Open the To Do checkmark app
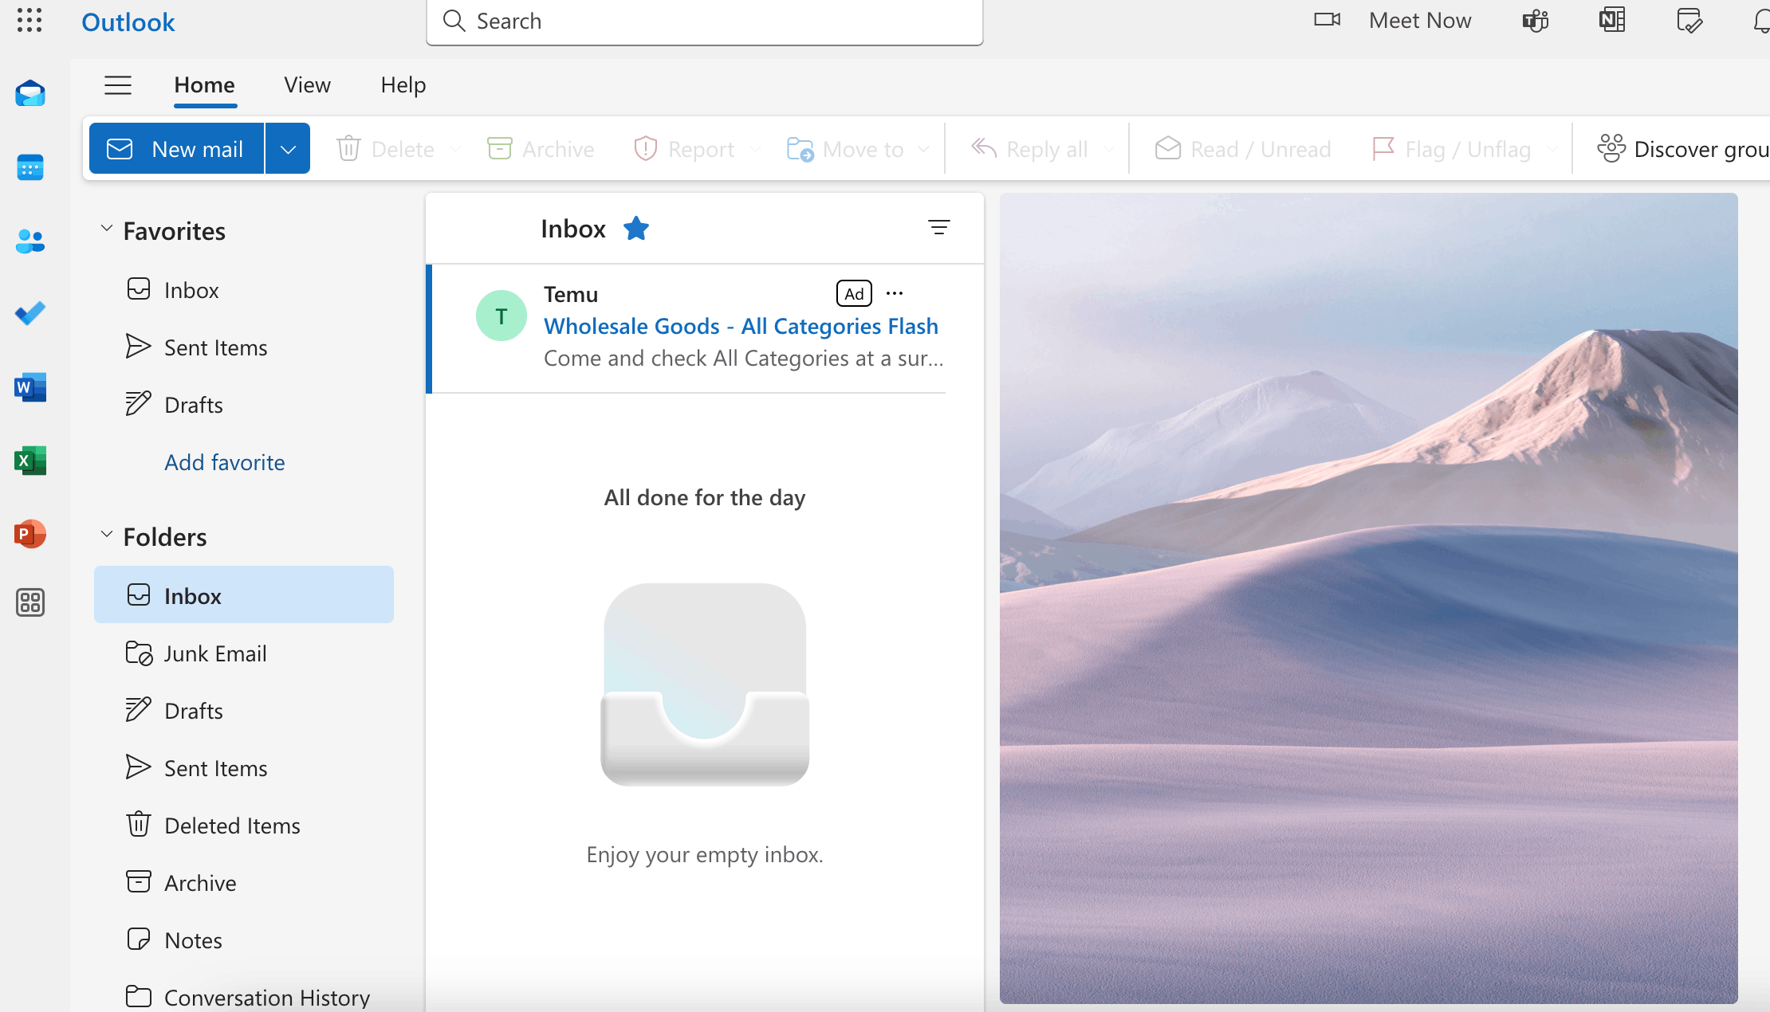 [x=30, y=314]
